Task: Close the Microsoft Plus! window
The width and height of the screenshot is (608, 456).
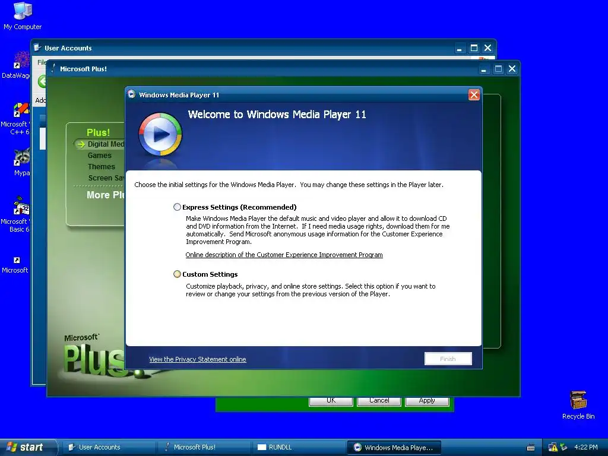Action: [x=512, y=69]
